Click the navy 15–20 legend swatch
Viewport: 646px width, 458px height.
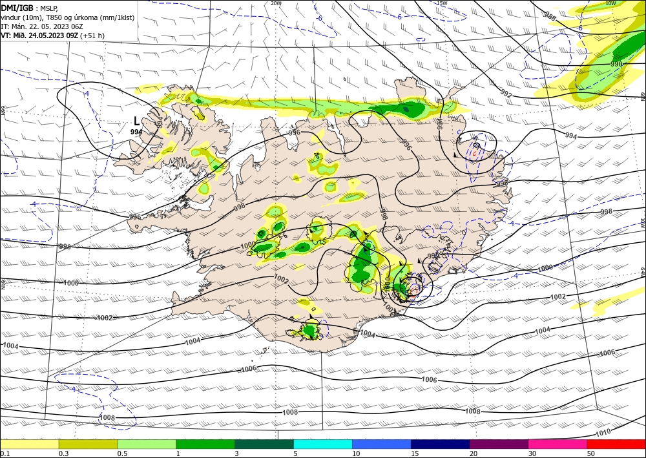(441, 444)
